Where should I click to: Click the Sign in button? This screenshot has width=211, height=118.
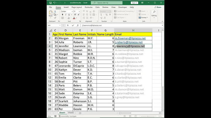(134, 3)
